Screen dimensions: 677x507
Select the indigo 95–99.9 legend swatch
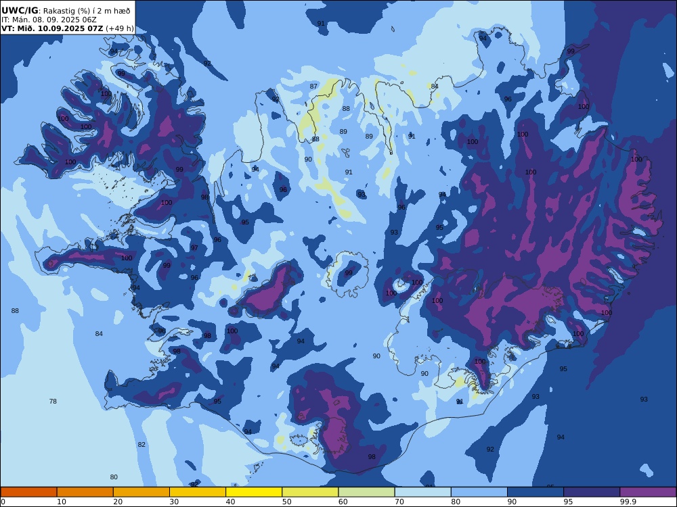click(592, 492)
